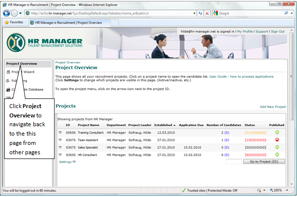Click the page vertical scrollbar thumb
The image size is (297, 197).
tap(292, 76)
